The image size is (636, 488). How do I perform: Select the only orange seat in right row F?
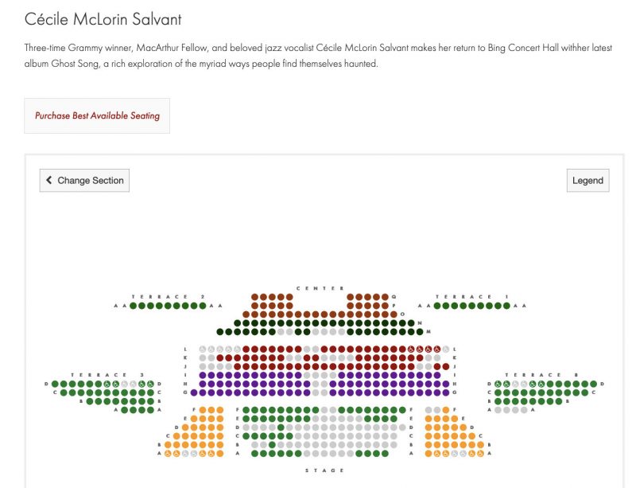446,410
